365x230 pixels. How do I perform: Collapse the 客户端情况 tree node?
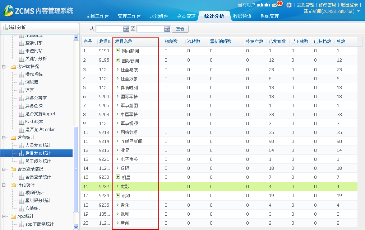click(x=4, y=67)
